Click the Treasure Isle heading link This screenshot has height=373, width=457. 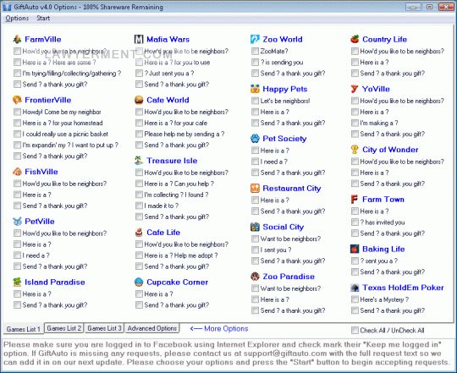[172, 161]
